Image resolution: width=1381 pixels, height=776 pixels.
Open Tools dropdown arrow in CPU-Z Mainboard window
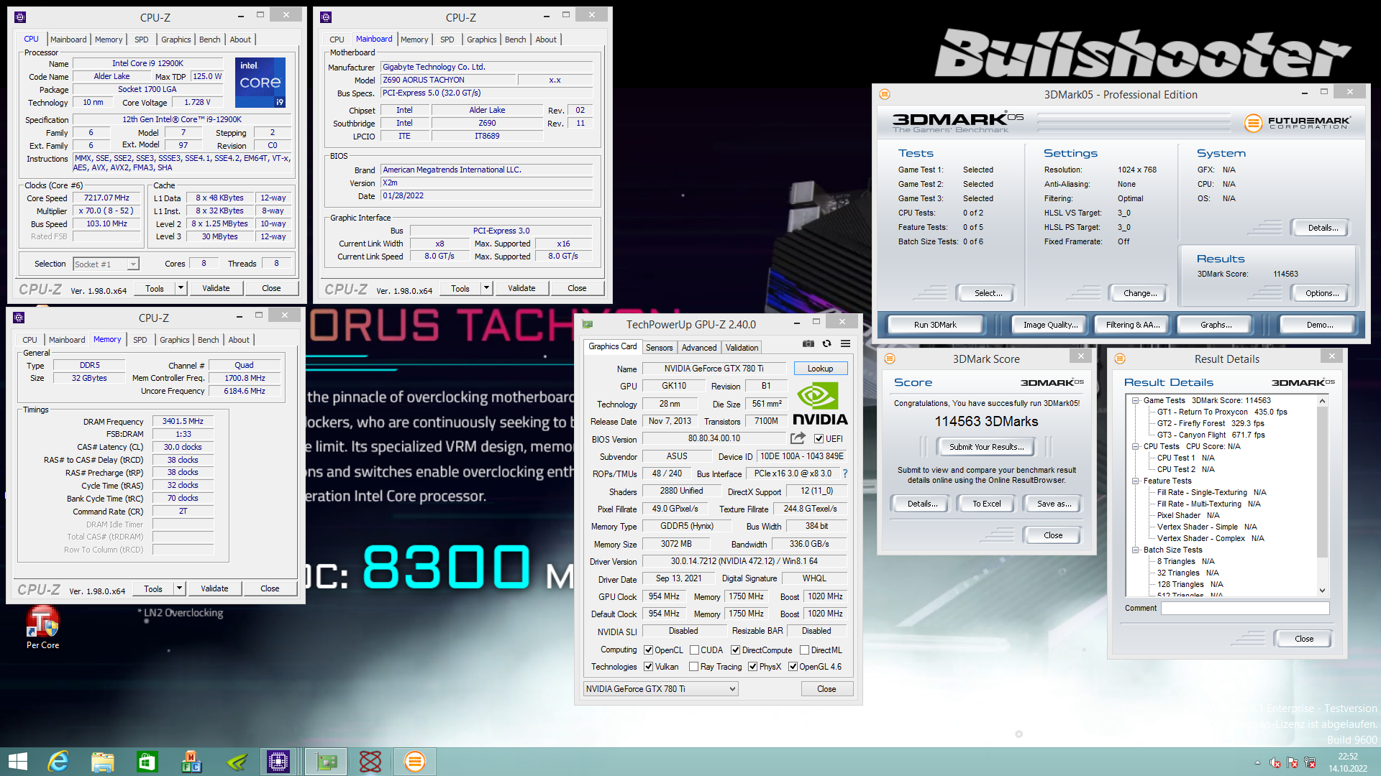(486, 288)
